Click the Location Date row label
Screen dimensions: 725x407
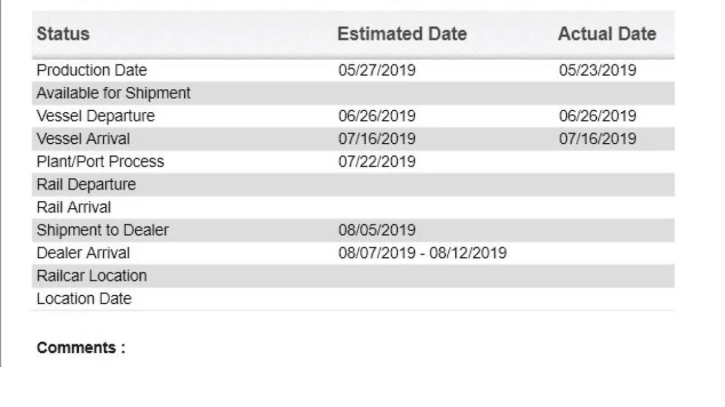pos(84,298)
